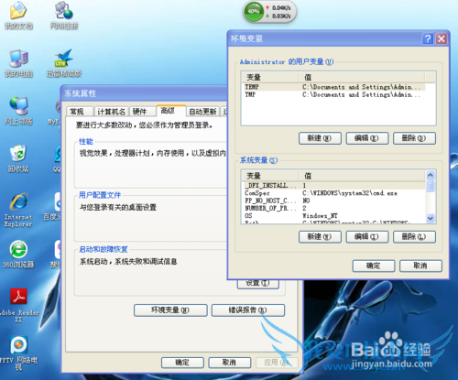Screen dimensions: 458x380
Task: Launch the Xunlei lite desktop shortcut
Action: [x=64, y=63]
